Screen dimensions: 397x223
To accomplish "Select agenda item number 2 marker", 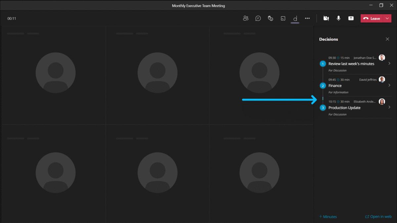I will pos(323,86).
